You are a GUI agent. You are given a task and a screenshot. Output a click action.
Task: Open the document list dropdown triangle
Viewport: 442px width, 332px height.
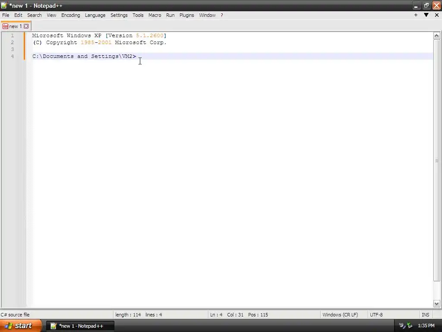point(426,15)
